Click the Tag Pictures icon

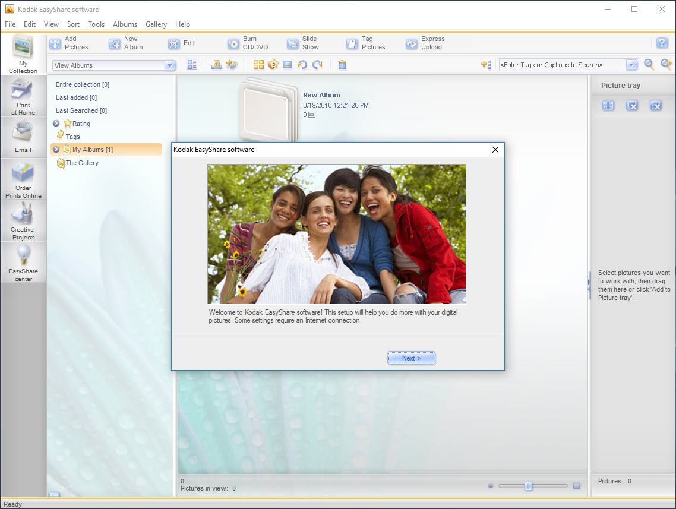(352, 43)
